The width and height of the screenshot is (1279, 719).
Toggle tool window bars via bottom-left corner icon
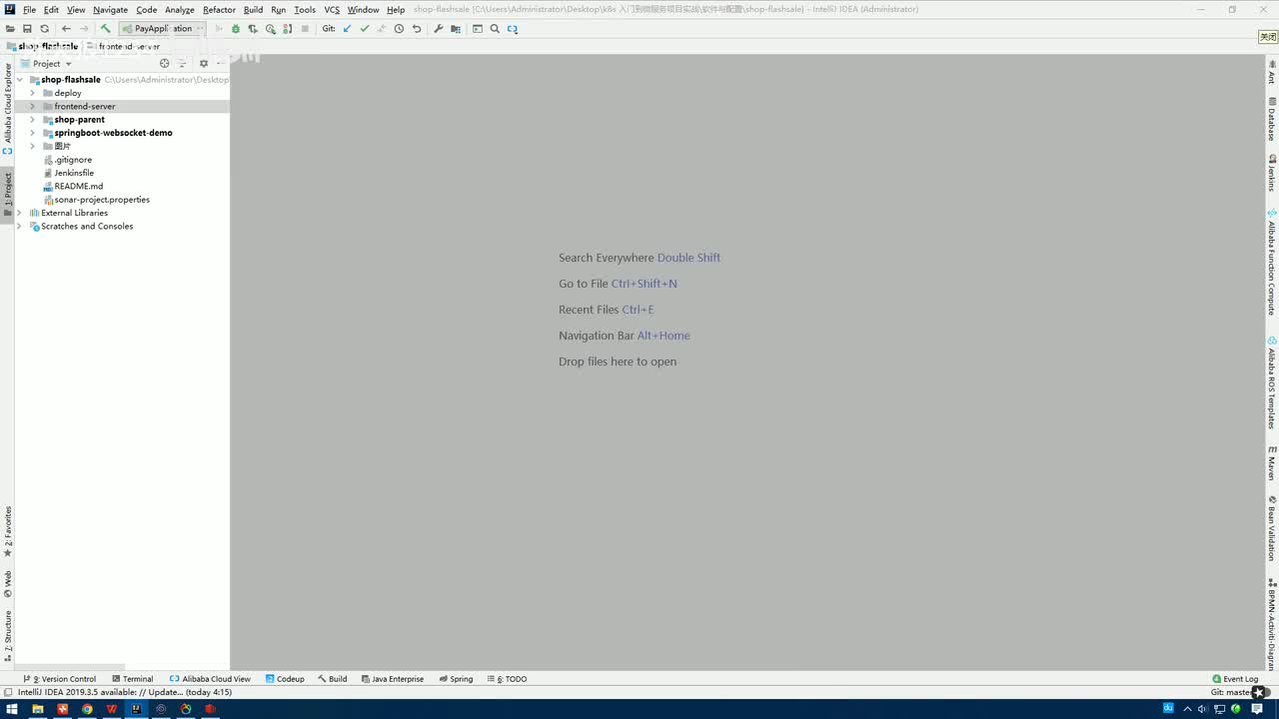8,692
